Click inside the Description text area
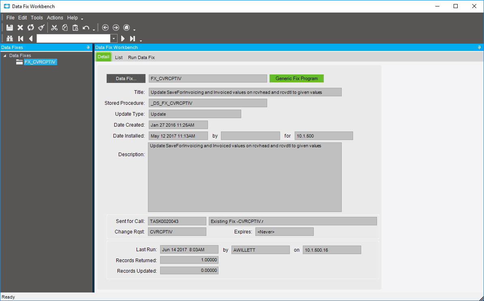The height and width of the screenshot is (301, 484). click(245, 177)
